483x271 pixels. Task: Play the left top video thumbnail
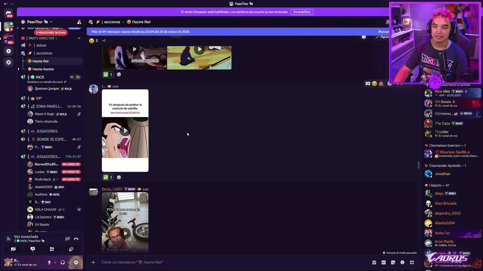[134, 49]
